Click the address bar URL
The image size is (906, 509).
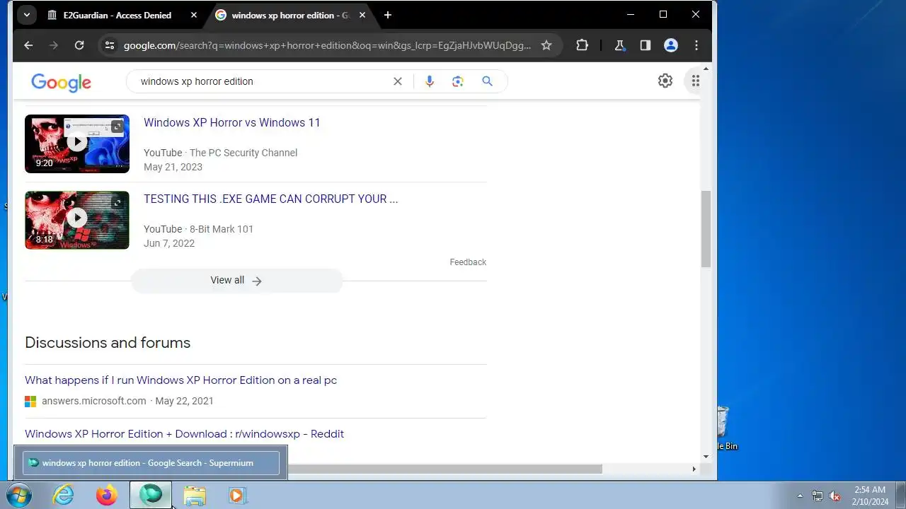click(327, 45)
